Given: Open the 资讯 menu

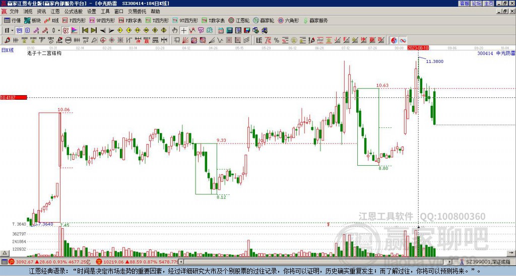Looking at the screenshot, I should click(41, 12).
